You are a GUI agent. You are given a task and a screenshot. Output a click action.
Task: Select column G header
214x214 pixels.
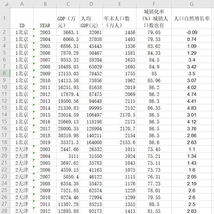pyautogui.click(x=192, y=4)
